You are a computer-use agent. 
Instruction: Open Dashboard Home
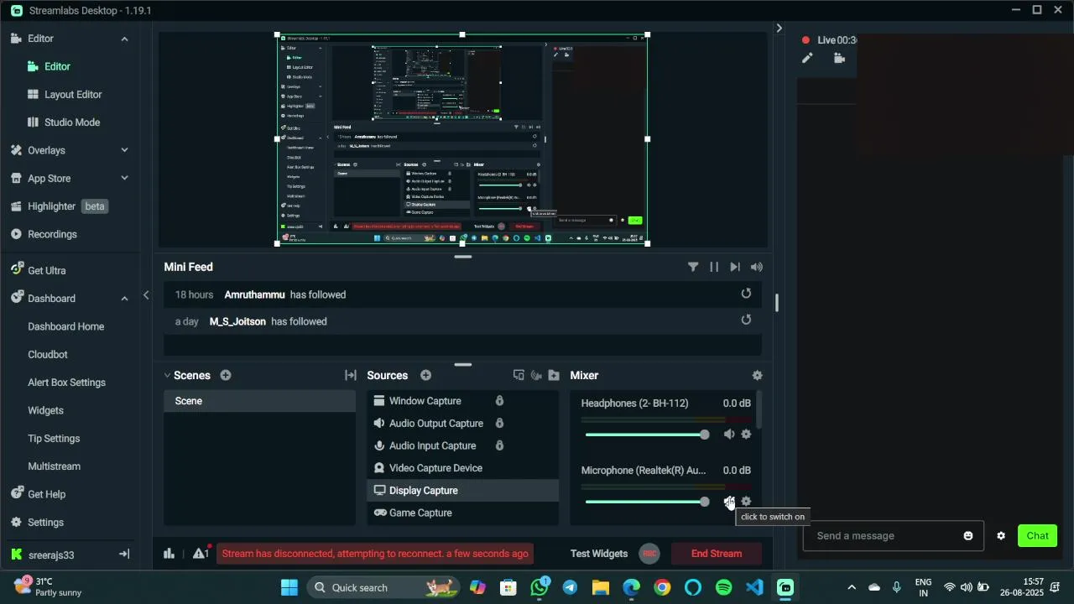(x=65, y=326)
